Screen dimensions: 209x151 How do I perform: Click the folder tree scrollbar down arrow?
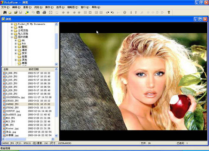click(57, 64)
